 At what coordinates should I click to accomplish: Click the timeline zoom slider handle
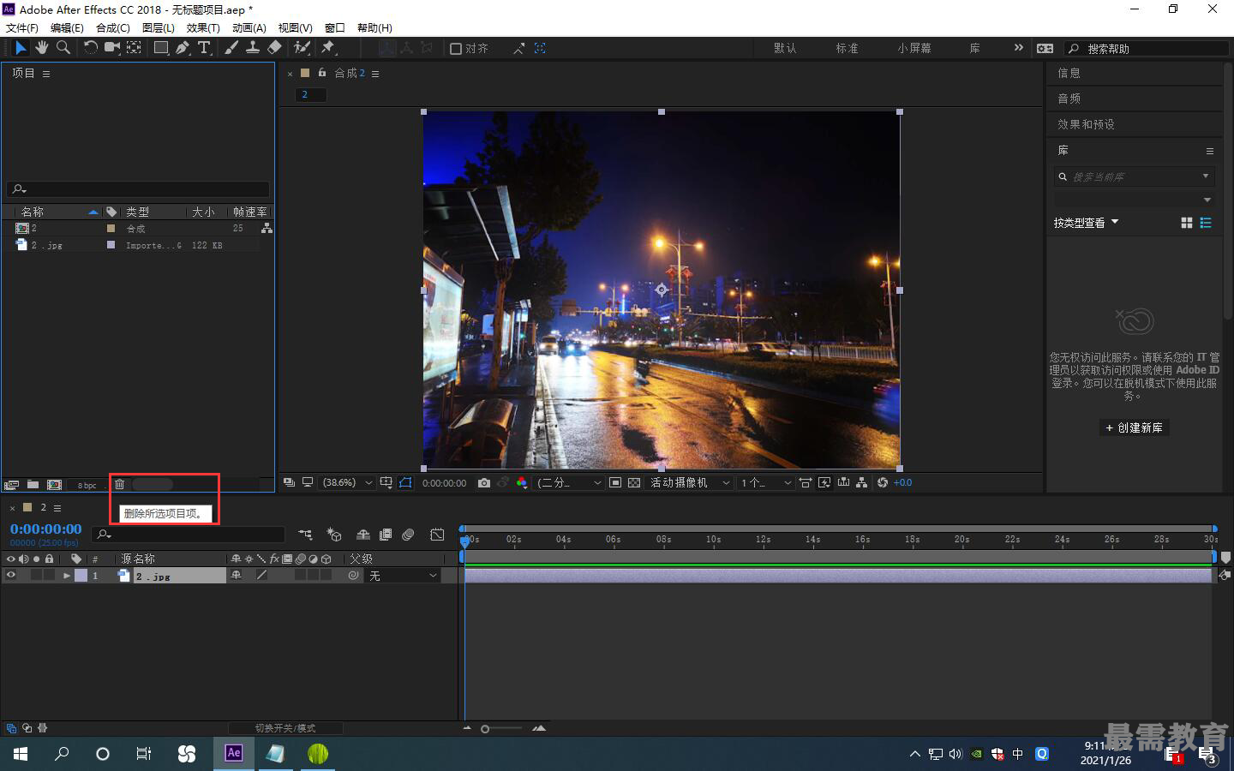point(485,729)
